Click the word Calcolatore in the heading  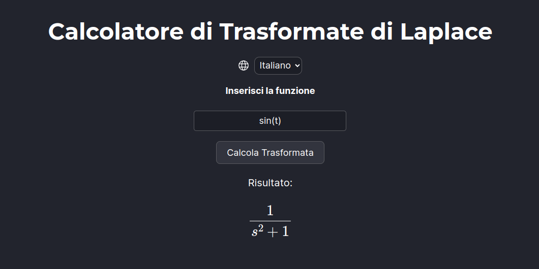[116, 31]
